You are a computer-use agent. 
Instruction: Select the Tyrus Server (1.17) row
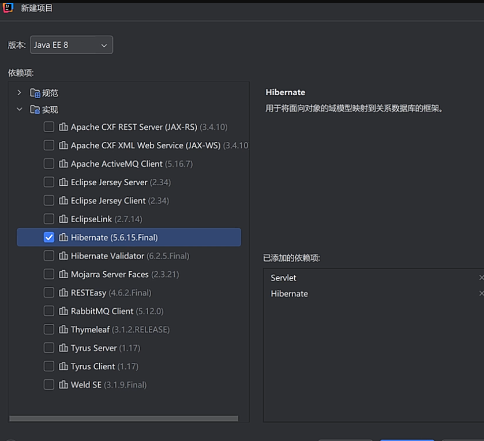click(x=129, y=347)
